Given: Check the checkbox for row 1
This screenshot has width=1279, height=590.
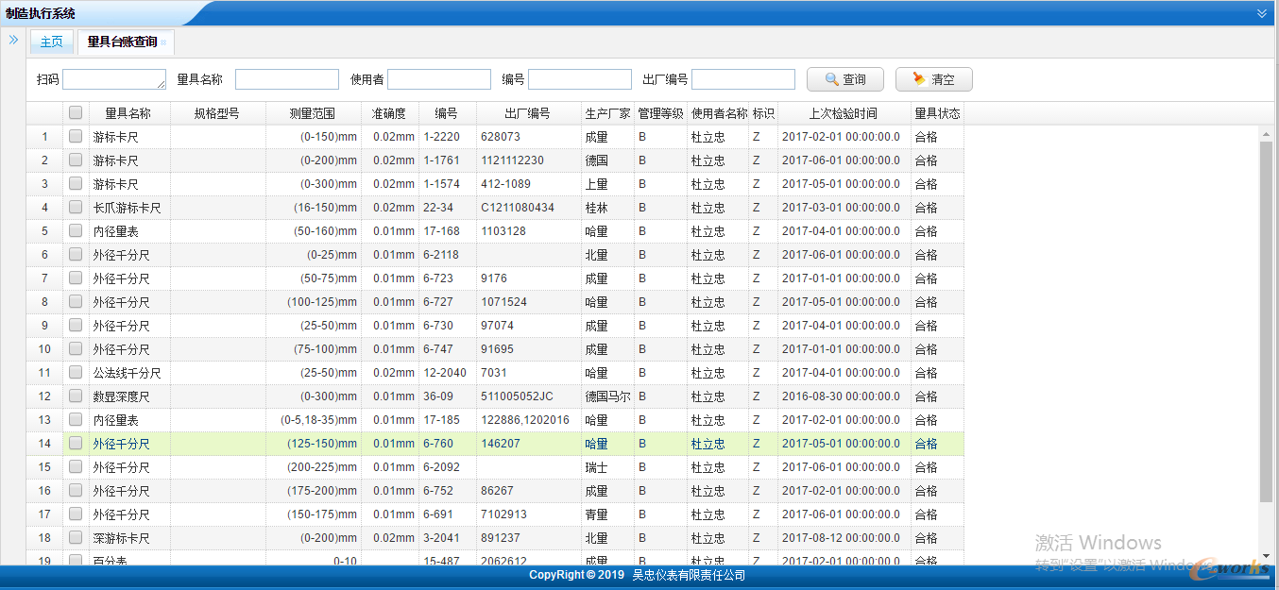Looking at the screenshot, I should pyautogui.click(x=76, y=136).
